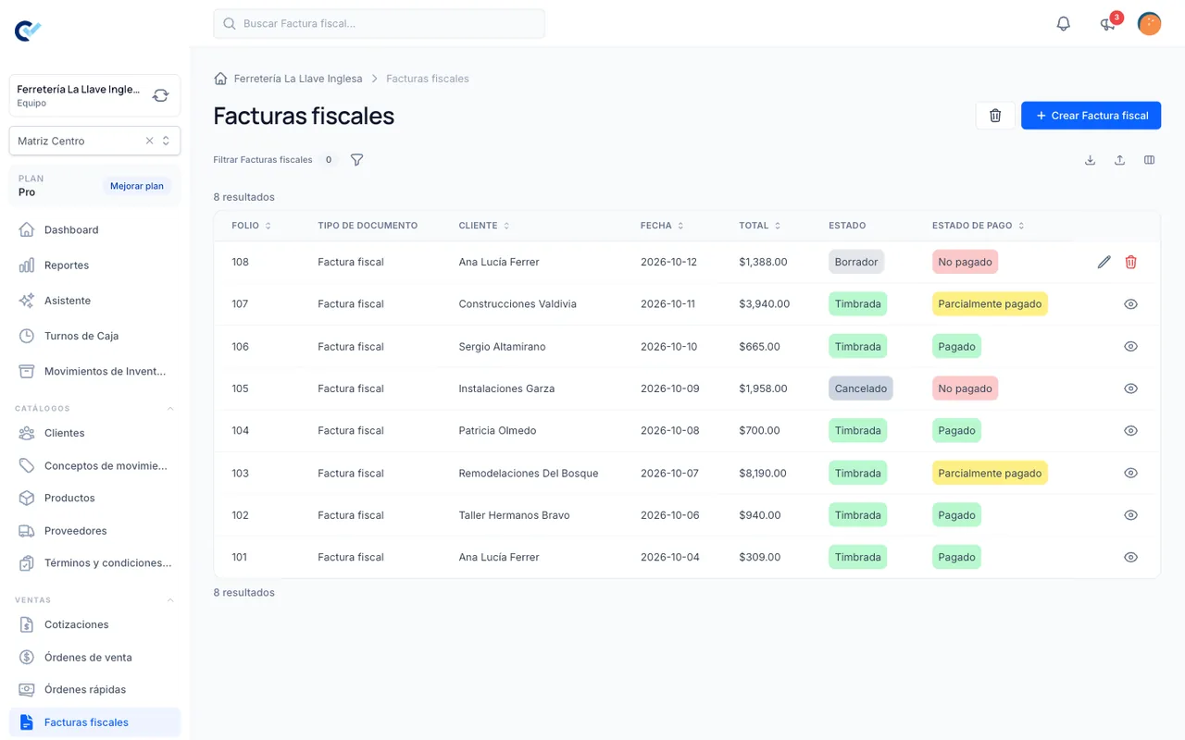Screen dimensions: 1185x740
Task: Click the Mejorar plan button
Action: click(137, 186)
